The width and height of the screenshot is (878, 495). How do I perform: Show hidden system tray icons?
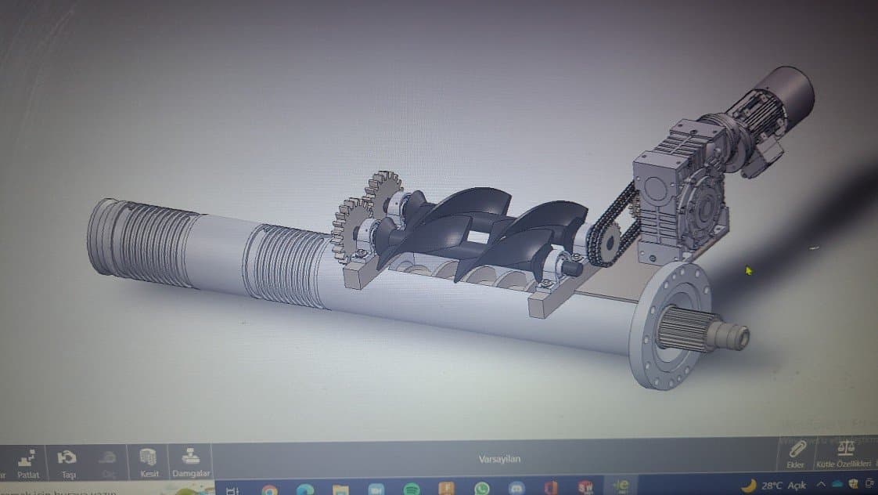pyautogui.click(x=821, y=484)
